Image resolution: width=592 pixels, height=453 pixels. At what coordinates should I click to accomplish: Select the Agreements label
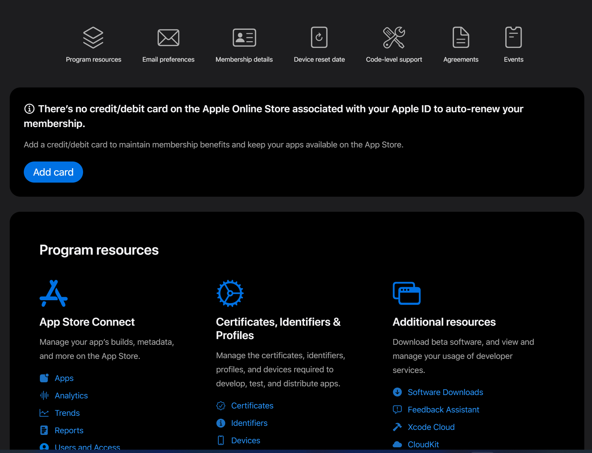[x=461, y=59]
